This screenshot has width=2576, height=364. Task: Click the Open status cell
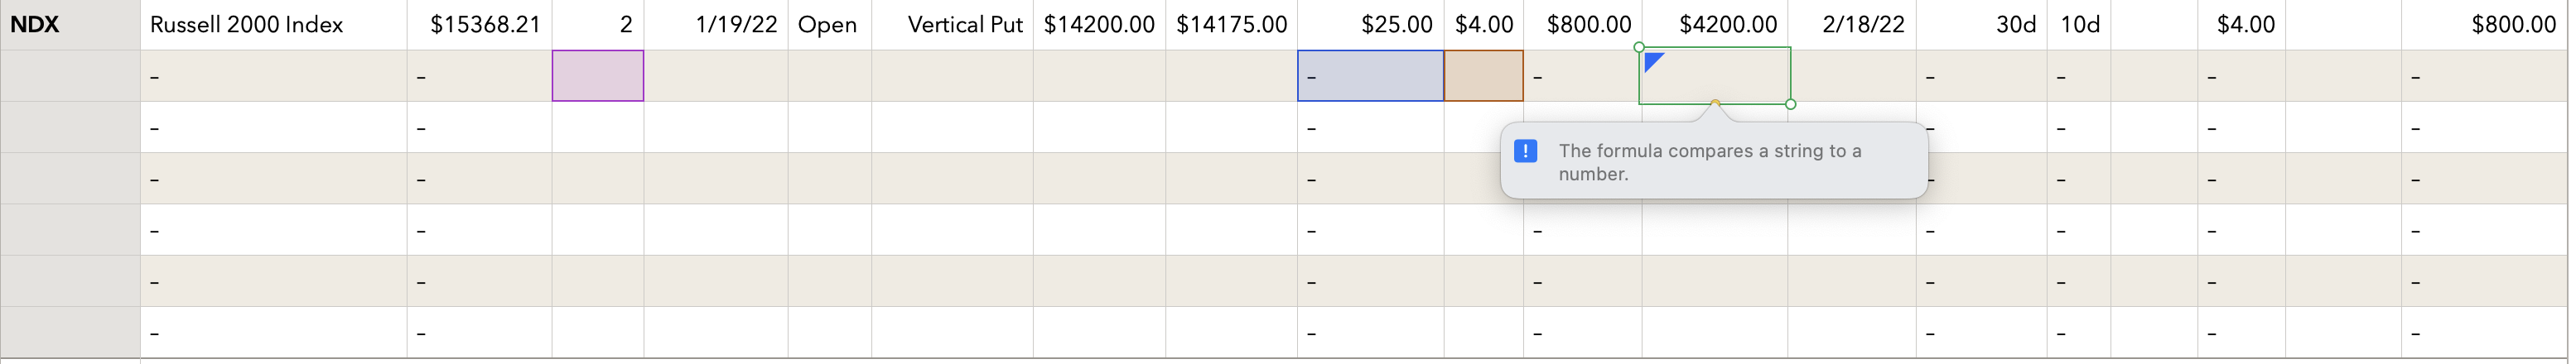click(830, 25)
